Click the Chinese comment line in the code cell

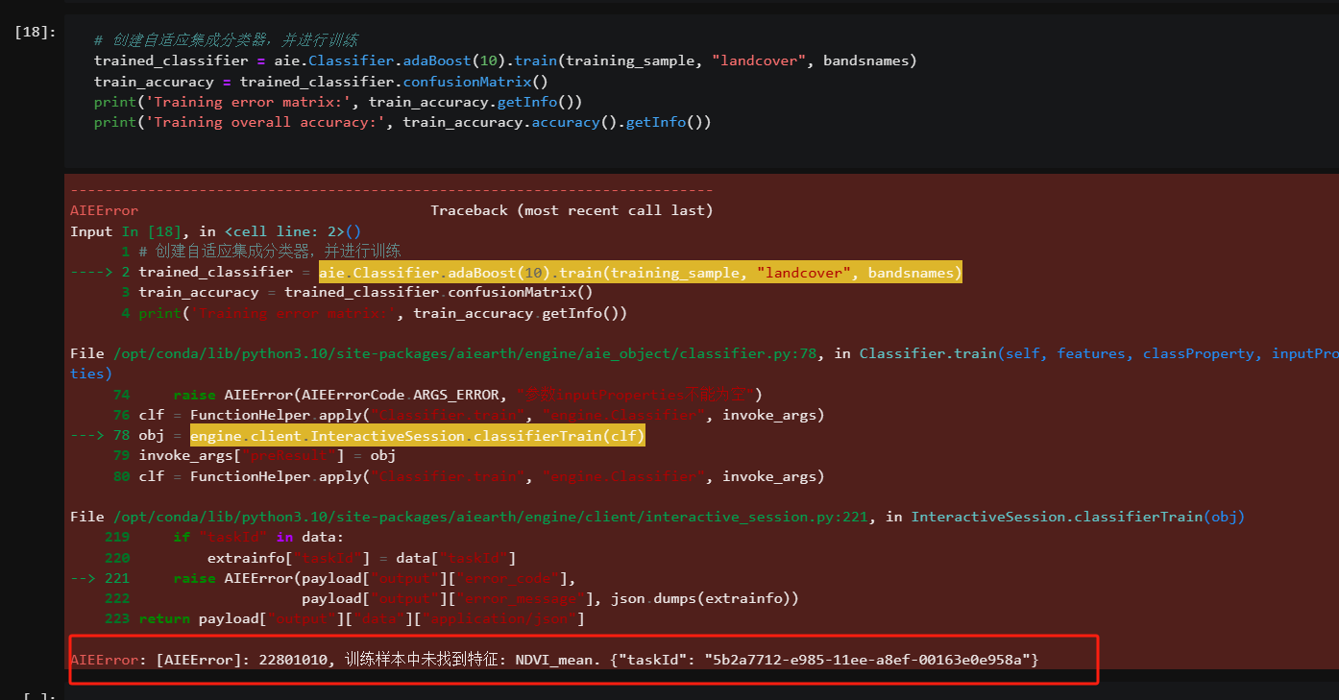[226, 40]
